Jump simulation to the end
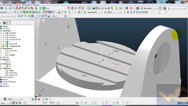This screenshot has height=106, width=188. pyautogui.click(x=146, y=12)
